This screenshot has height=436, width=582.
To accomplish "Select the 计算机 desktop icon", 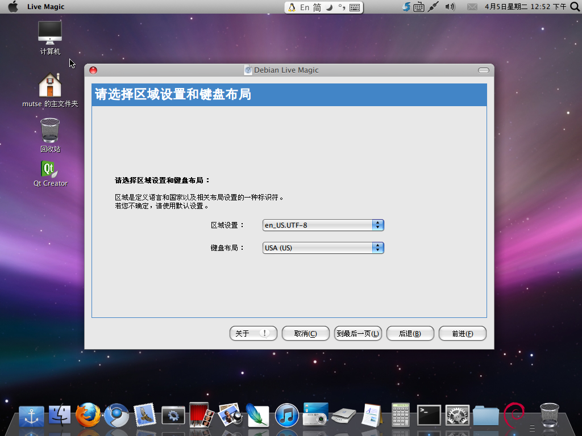I will pyautogui.click(x=50, y=38).
